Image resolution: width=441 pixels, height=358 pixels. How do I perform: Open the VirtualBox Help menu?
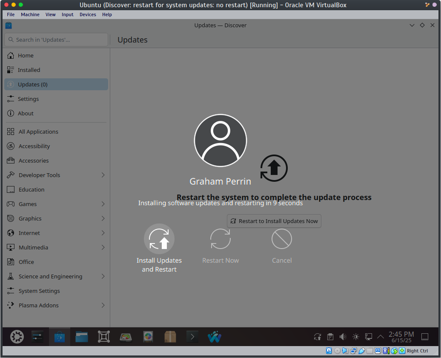[x=107, y=14]
